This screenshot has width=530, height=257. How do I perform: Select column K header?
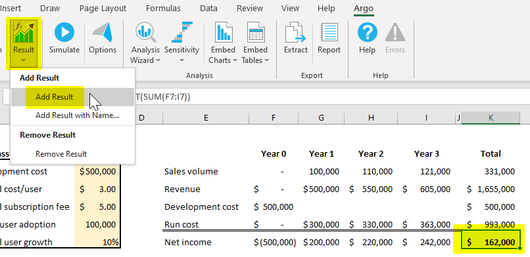(491, 117)
